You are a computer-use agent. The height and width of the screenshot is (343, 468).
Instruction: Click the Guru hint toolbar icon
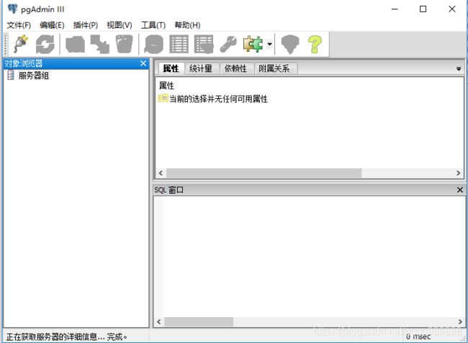pos(290,44)
